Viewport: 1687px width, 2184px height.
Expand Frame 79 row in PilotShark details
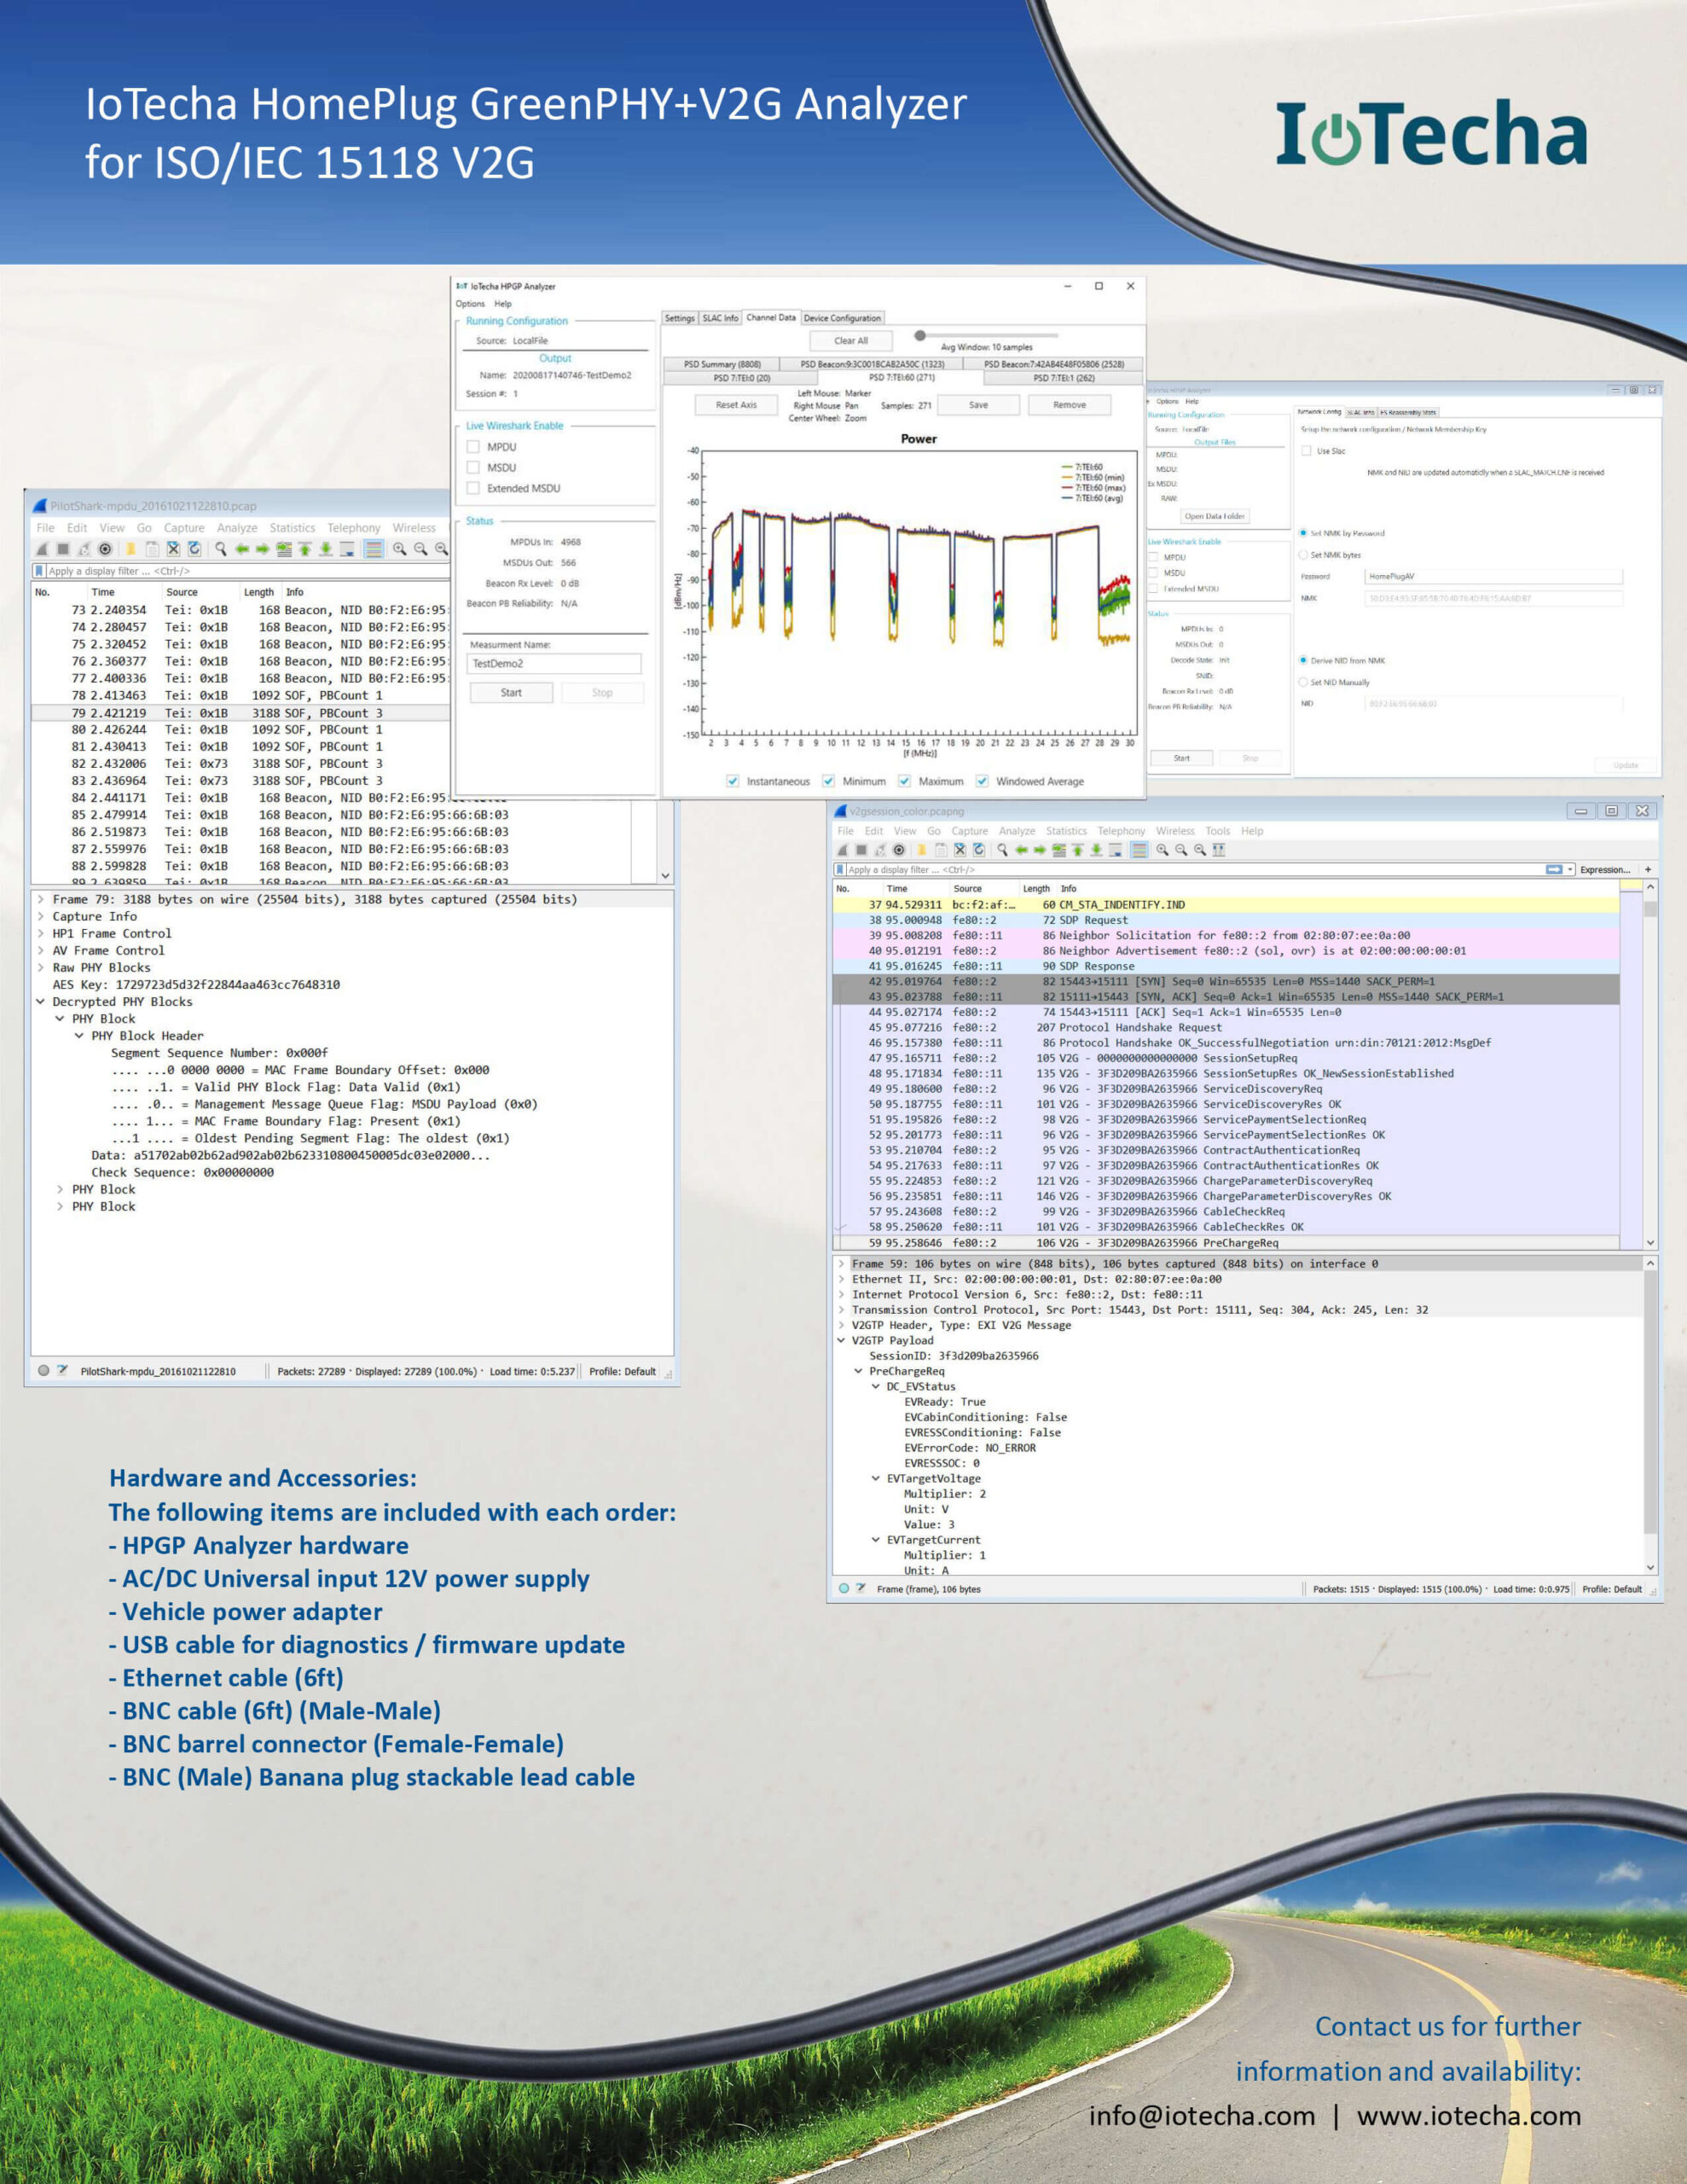(x=41, y=899)
